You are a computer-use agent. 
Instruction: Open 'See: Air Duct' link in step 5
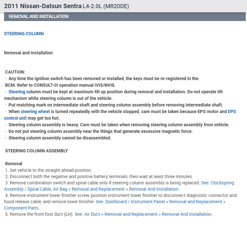click(x=87, y=214)
